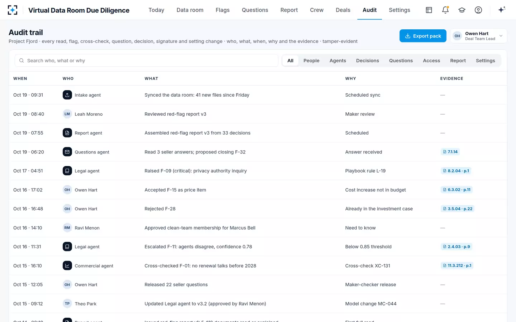Expand the Owen Hart role dropdown
Image resolution: width=516 pixels, height=322 pixels.
(478, 36)
